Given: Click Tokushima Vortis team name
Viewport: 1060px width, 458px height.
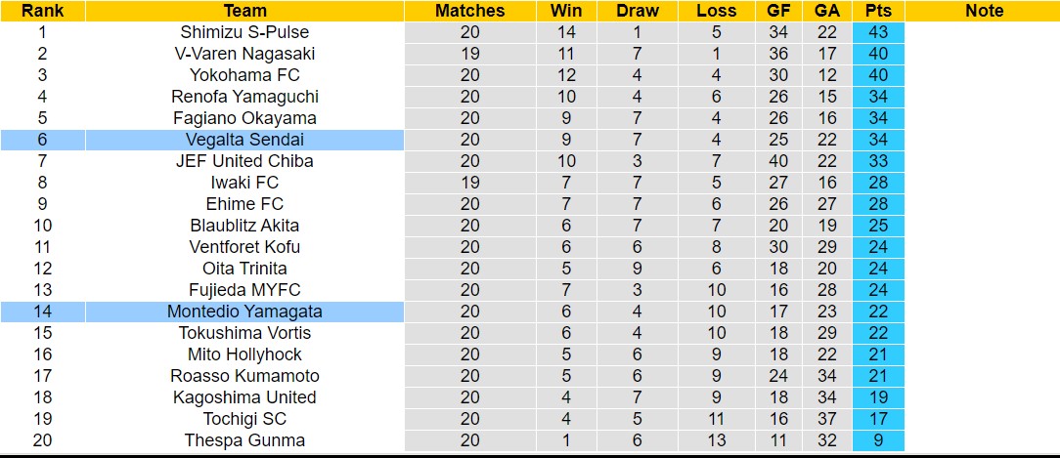Looking at the screenshot, I should tap(244, 333).
